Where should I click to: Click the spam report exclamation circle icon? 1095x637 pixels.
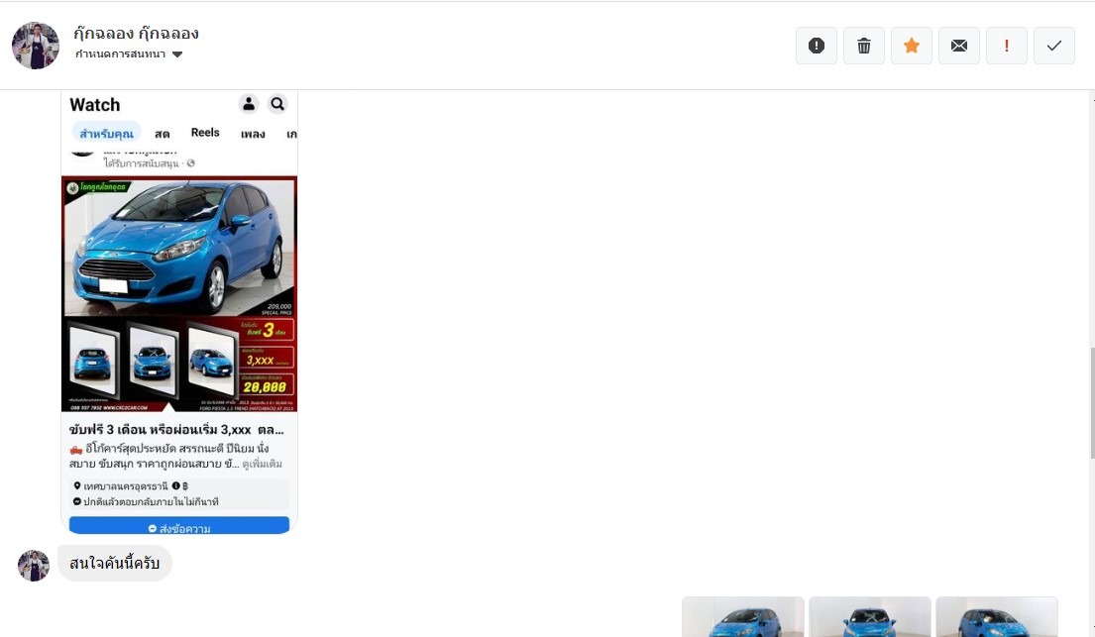[x=817, y=47]
